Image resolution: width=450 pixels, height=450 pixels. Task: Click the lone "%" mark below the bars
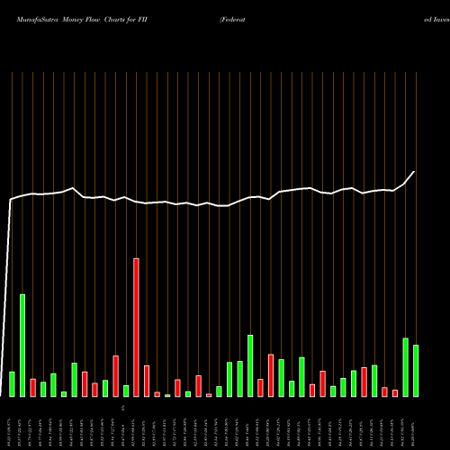[123, 408]
